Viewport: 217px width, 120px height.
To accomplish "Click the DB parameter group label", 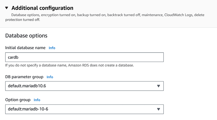I will pos(24,77).
